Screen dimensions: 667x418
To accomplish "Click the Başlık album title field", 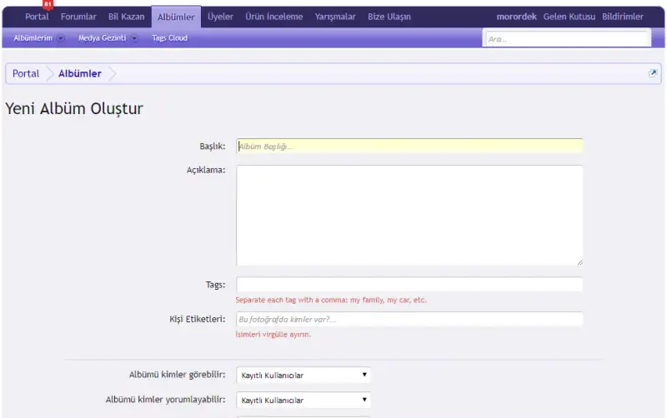I will point(409,146).
